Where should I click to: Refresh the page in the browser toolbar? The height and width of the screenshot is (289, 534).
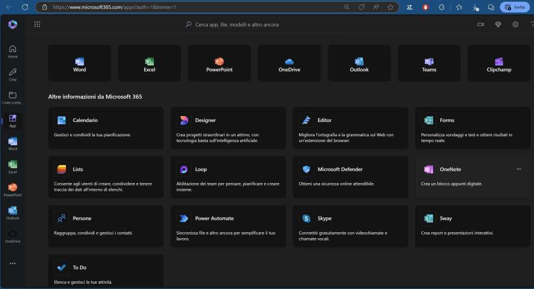pyautogui.click(x=24, y=7)
